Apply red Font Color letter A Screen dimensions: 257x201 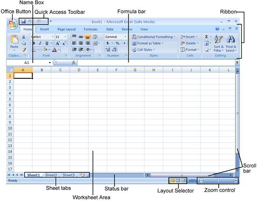click(x=54, y=49)
